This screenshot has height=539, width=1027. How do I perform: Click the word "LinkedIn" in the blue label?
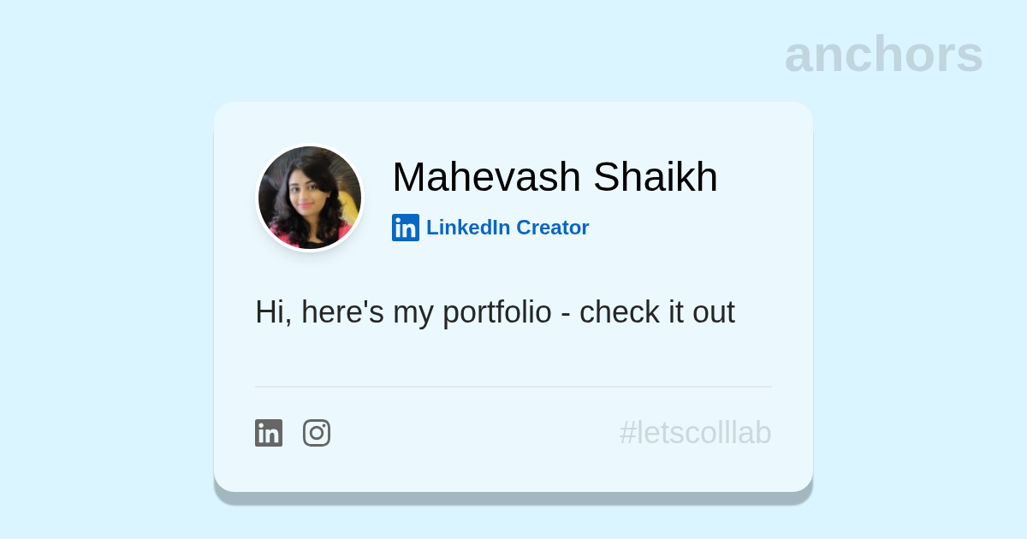coord(468,228)
